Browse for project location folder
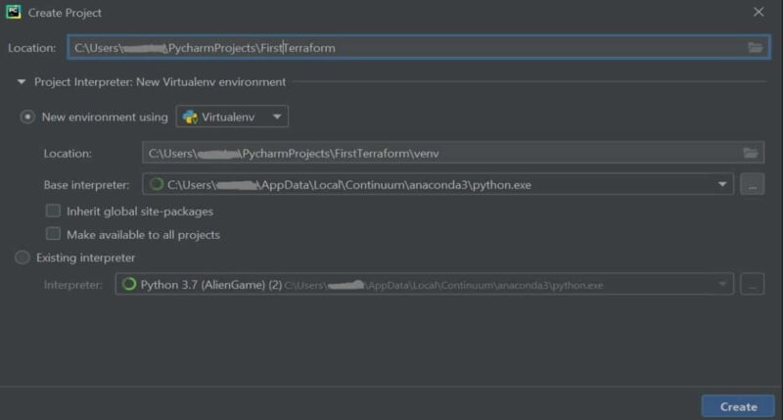This screenshot has height=420, width=783. pyautogui.click(x=755, y=47)
